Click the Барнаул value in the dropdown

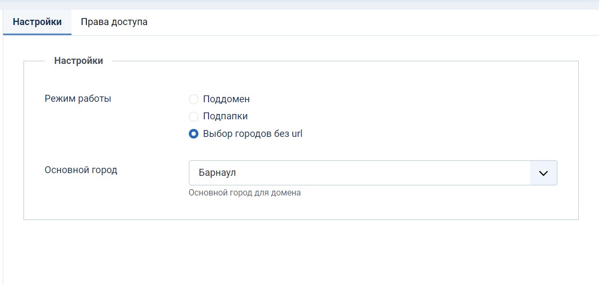(x=217, y=173)
